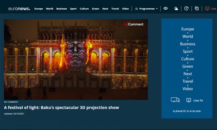Open Green in top navigation bar
This screenshot has width=217, height=130.
95,9
